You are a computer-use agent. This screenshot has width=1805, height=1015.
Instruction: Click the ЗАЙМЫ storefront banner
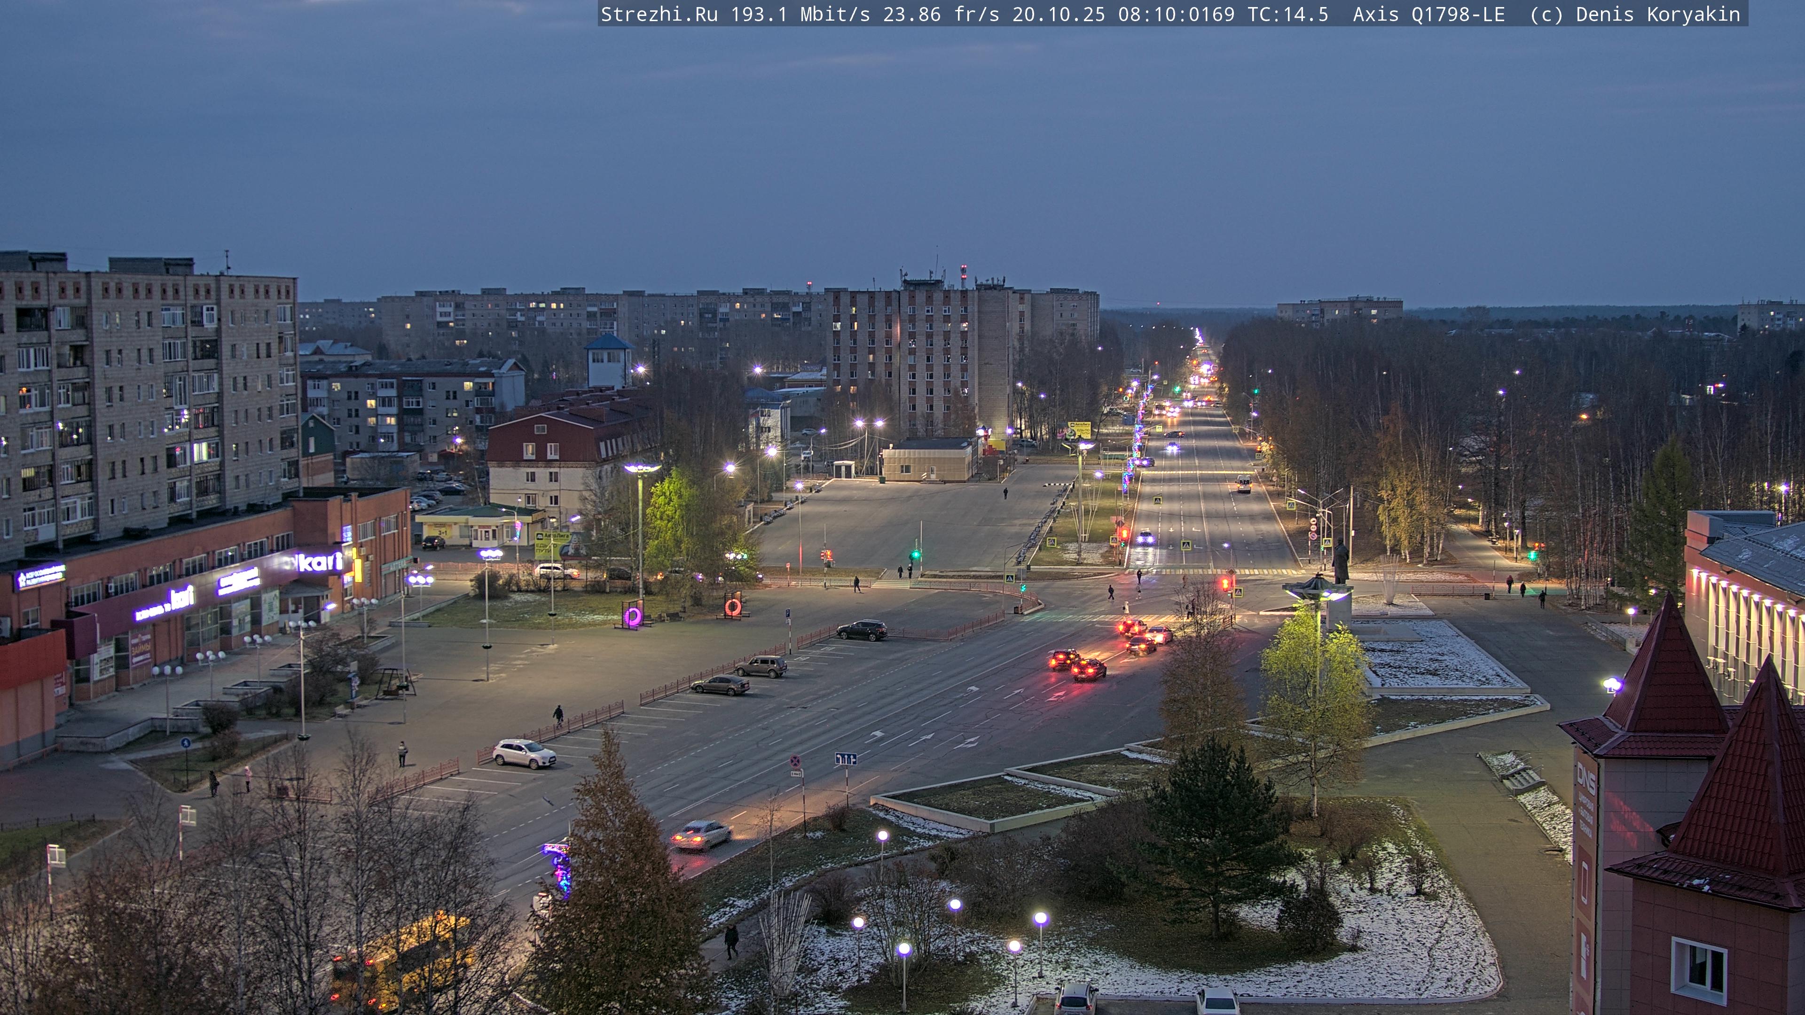[x=140, y=650]
